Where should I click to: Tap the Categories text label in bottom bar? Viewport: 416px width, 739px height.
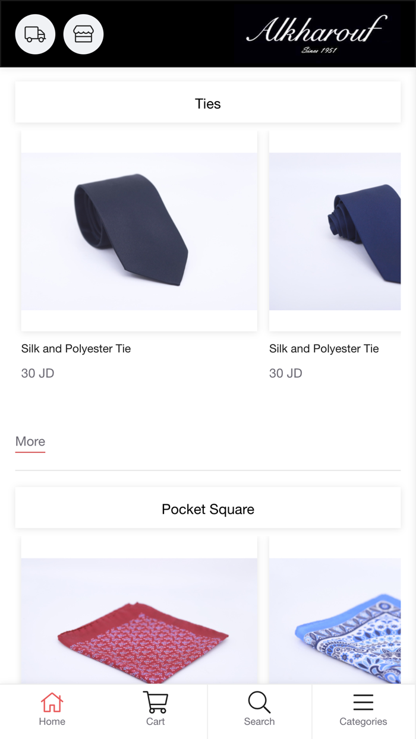[363, 721]
